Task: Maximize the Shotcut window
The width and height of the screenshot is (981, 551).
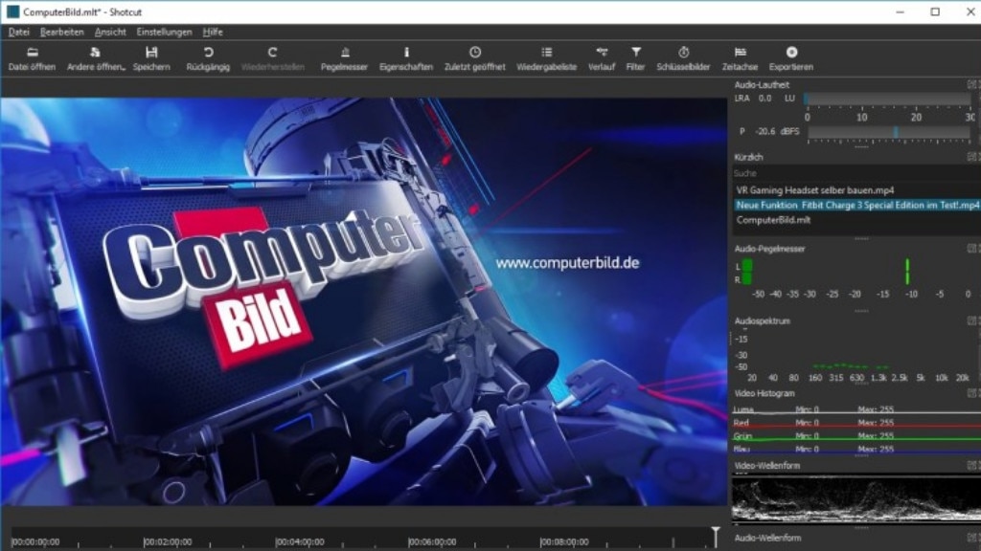Action: (935, 11)
